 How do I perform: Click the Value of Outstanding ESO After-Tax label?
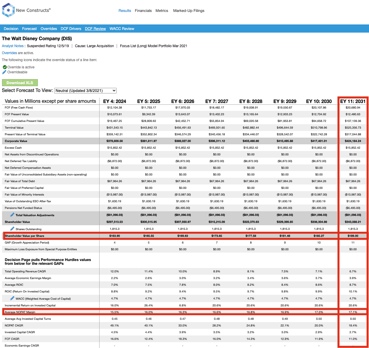pos(28,201)
